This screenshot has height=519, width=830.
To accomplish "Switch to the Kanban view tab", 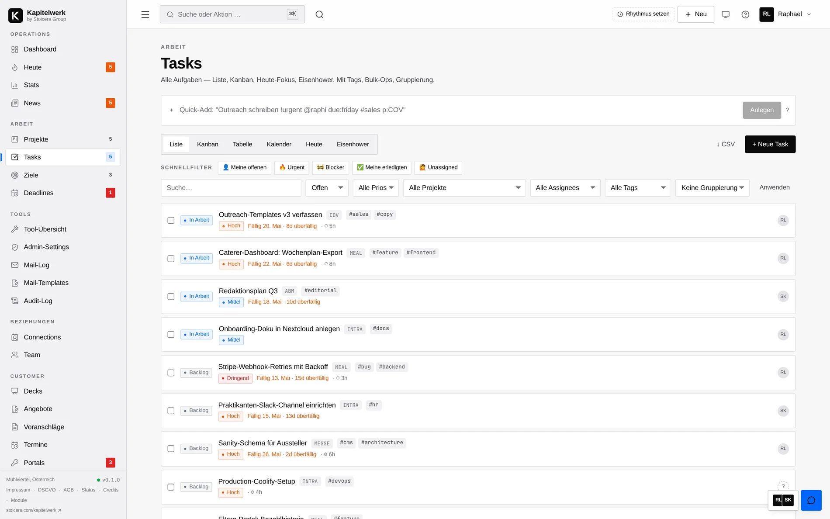I will pyautogui.click(x=207, y=144).
